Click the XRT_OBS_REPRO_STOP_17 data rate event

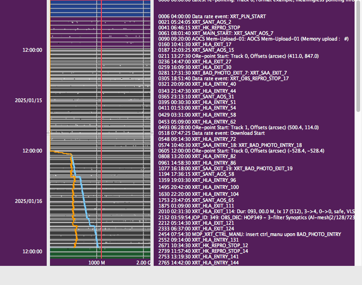point(224,78)
